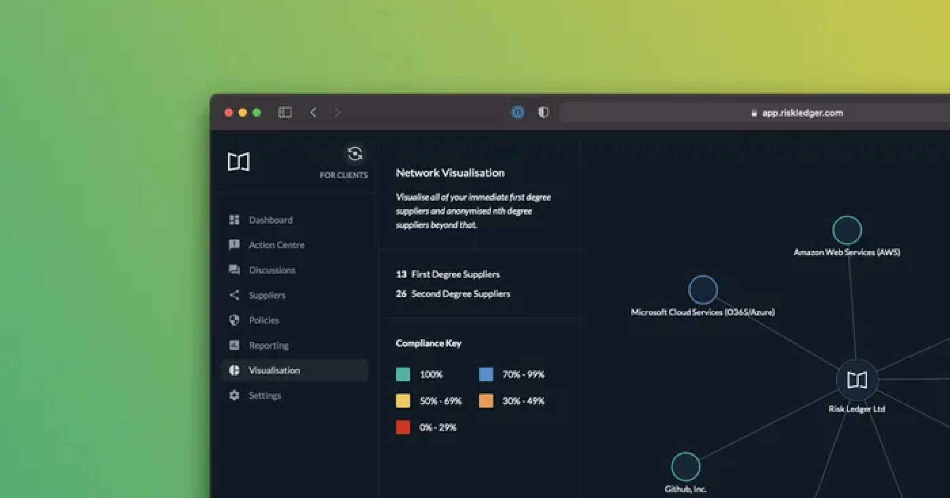Click the yellow minimize window button

tap(243, 113)
